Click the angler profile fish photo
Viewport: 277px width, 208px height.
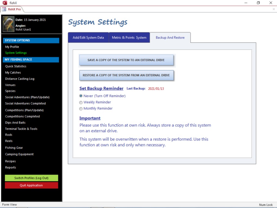(x=8, y=24)
